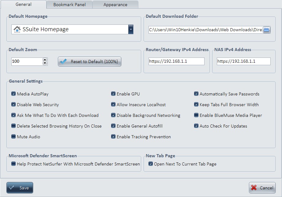Toggle Automatically Save Passwords option
This screenshot has height=197, width=282.
point(196,94)
